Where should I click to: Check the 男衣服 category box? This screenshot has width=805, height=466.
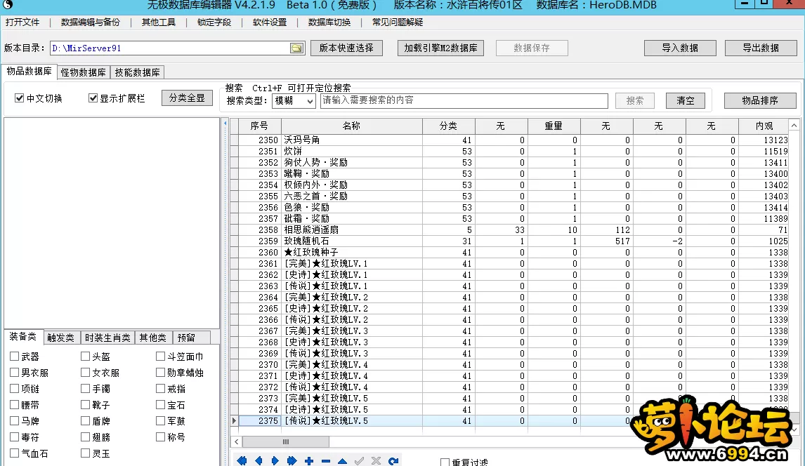pyautogui.click(x=14, y=372)
